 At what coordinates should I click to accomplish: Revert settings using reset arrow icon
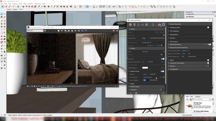coord(163,93)
